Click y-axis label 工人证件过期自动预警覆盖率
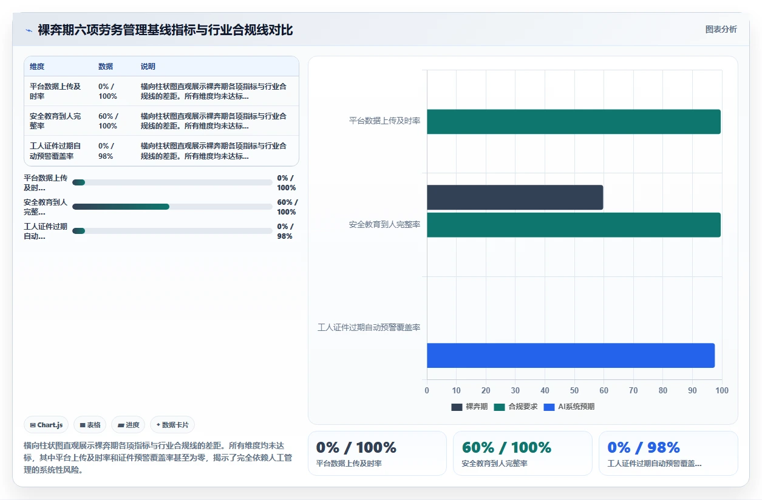The image size is (762, 500). [x=369, y=327]
